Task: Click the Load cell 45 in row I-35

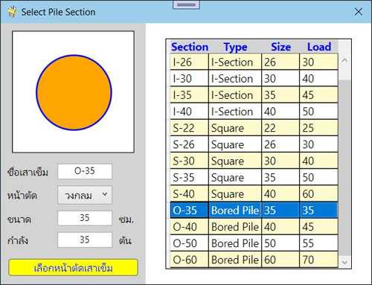Action: pyautogui.click(x=318, y=95)
